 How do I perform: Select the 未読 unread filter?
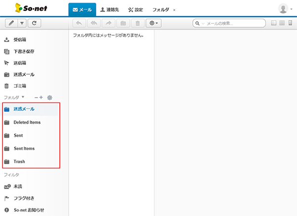click(18, 187)
